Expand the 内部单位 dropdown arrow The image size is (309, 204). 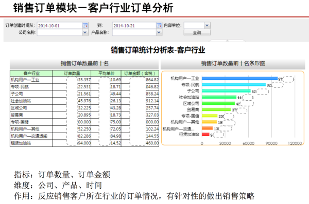(x=207, y=25)
